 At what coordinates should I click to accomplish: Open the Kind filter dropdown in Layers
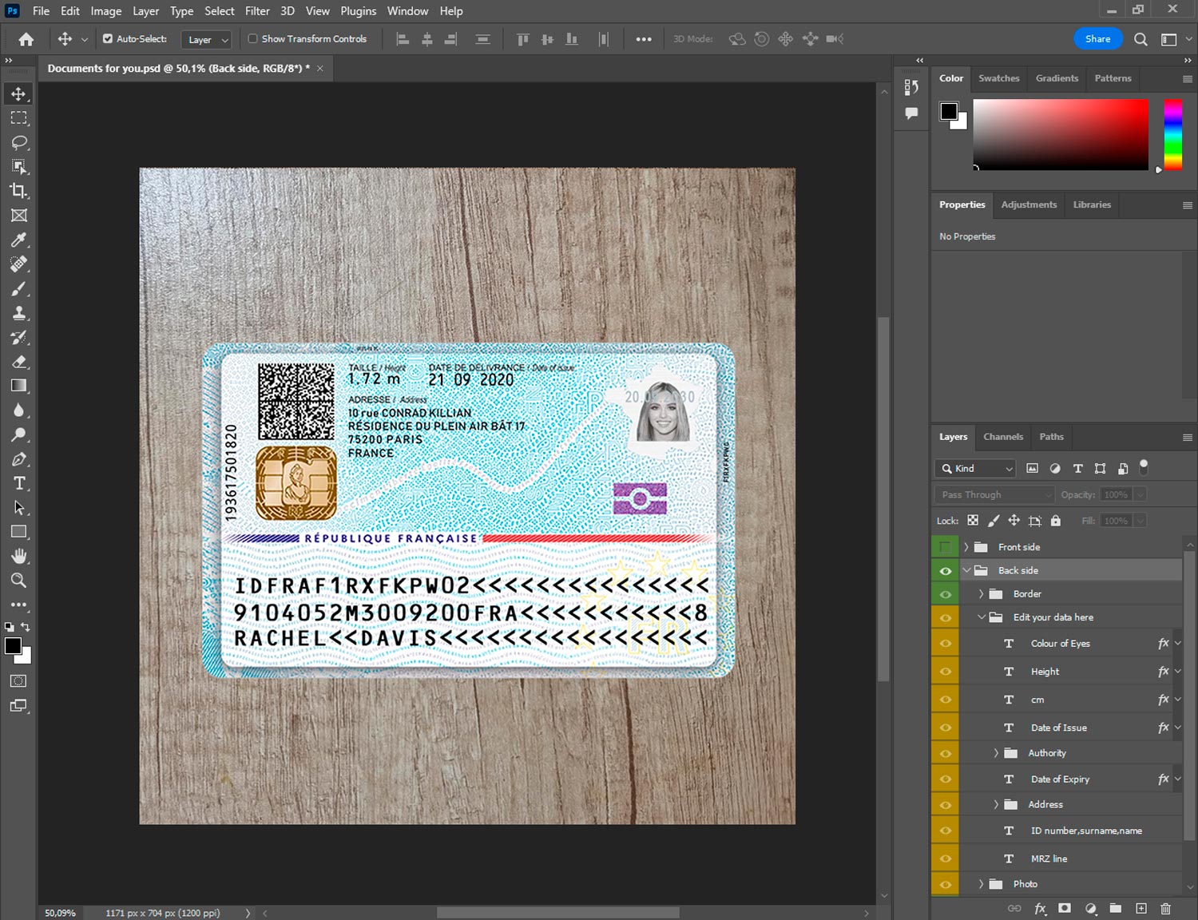(976, 469)
